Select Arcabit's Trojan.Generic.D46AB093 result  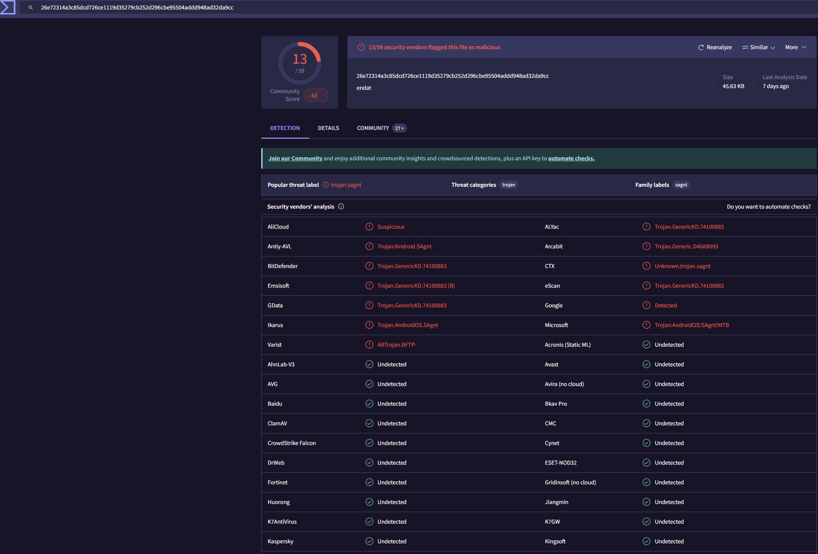click(686, 247)
